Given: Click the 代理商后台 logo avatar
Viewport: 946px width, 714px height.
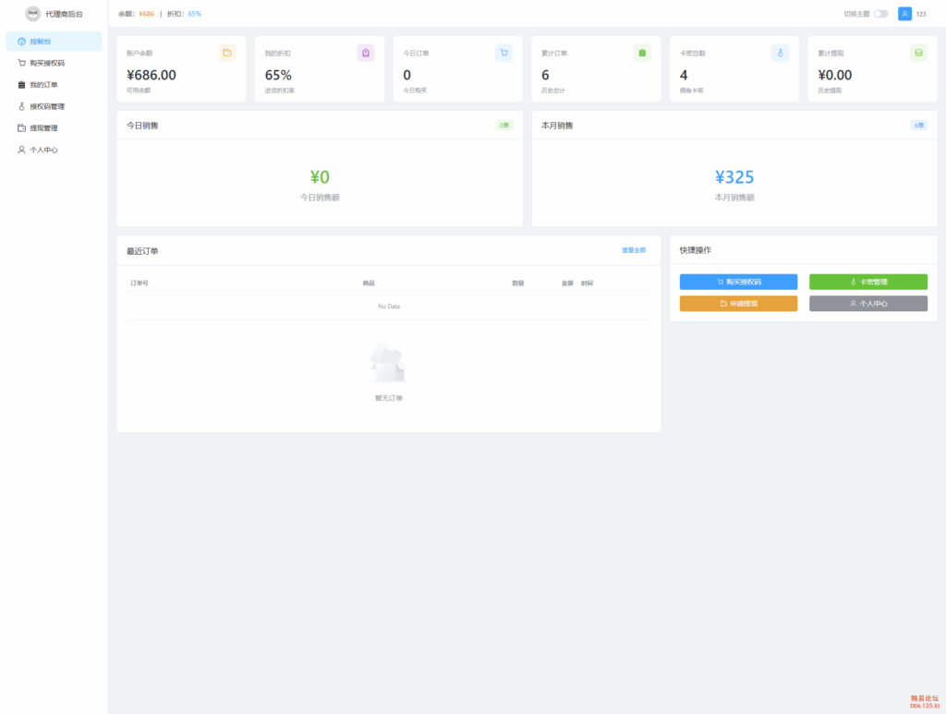Looking at the screenshot, I should pos(33,14).
